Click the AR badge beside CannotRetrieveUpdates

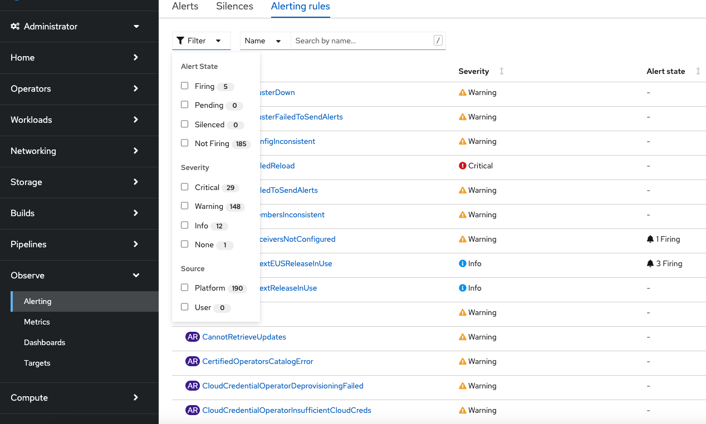(193, 337)
